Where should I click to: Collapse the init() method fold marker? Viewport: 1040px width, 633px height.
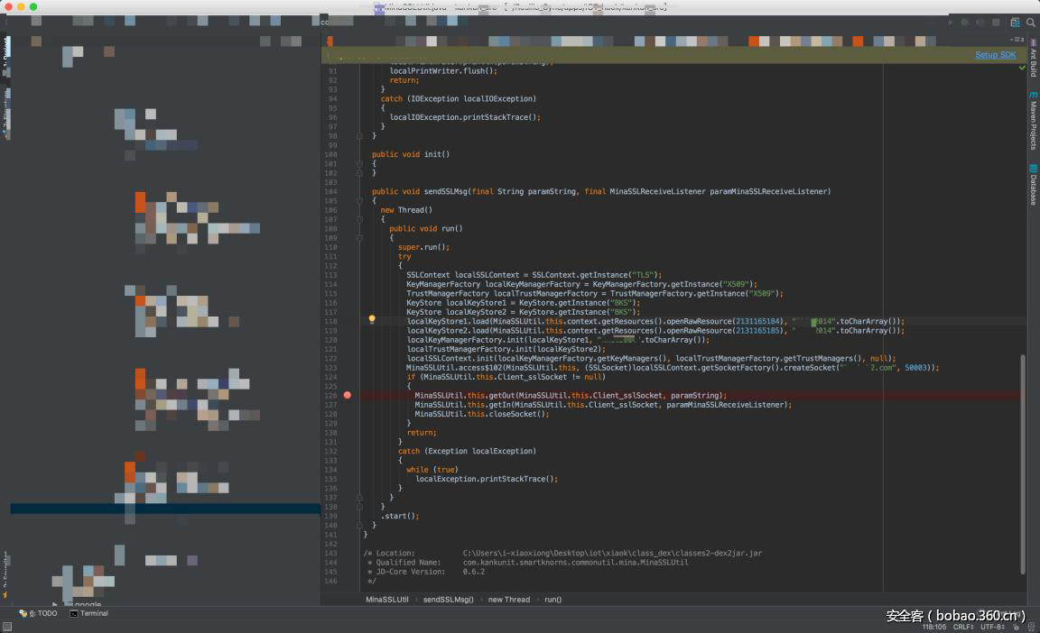[x=358, y=164]
